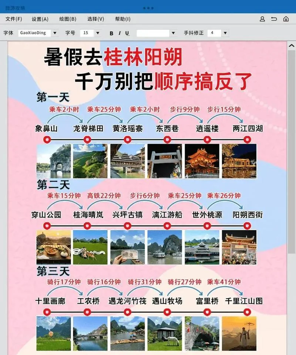Click the red marker under 遇龙河竹筏
This screenshot has height=355, width=296.
point(128,312)
